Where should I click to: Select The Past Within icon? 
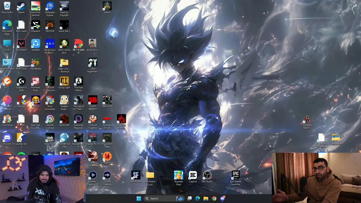click(78, 85)
